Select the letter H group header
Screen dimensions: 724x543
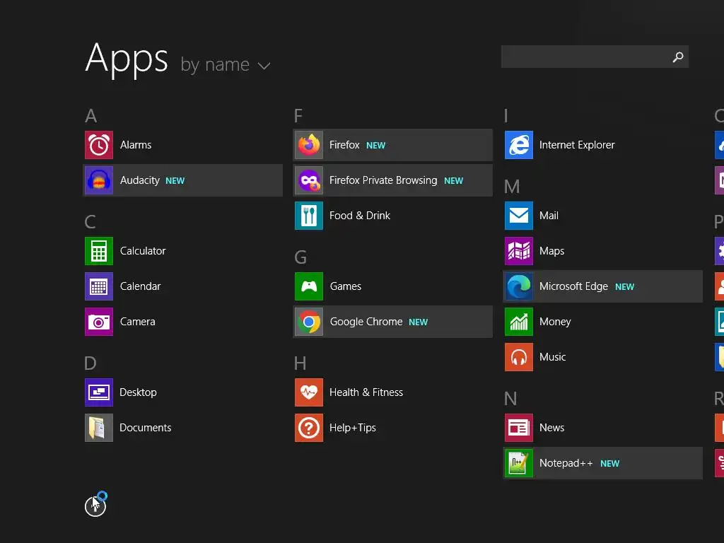coord(300,363)
